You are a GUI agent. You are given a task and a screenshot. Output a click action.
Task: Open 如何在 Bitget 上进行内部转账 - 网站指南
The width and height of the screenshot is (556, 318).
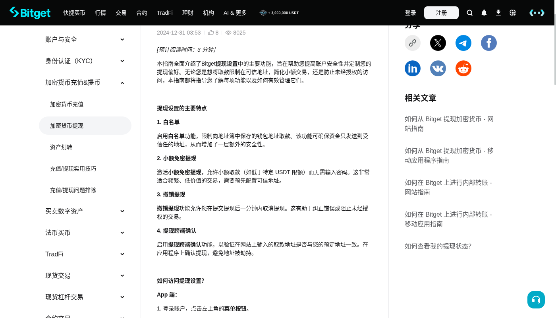tap(448, 187)
